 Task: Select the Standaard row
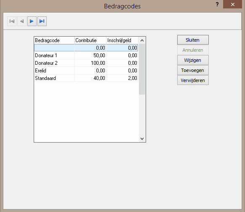click(86, 78)
